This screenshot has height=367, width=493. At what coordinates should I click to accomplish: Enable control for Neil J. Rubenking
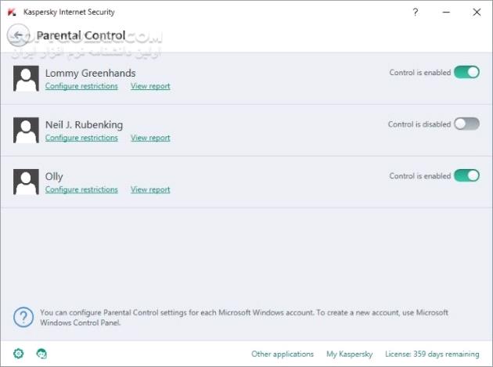tap(466, 124)
